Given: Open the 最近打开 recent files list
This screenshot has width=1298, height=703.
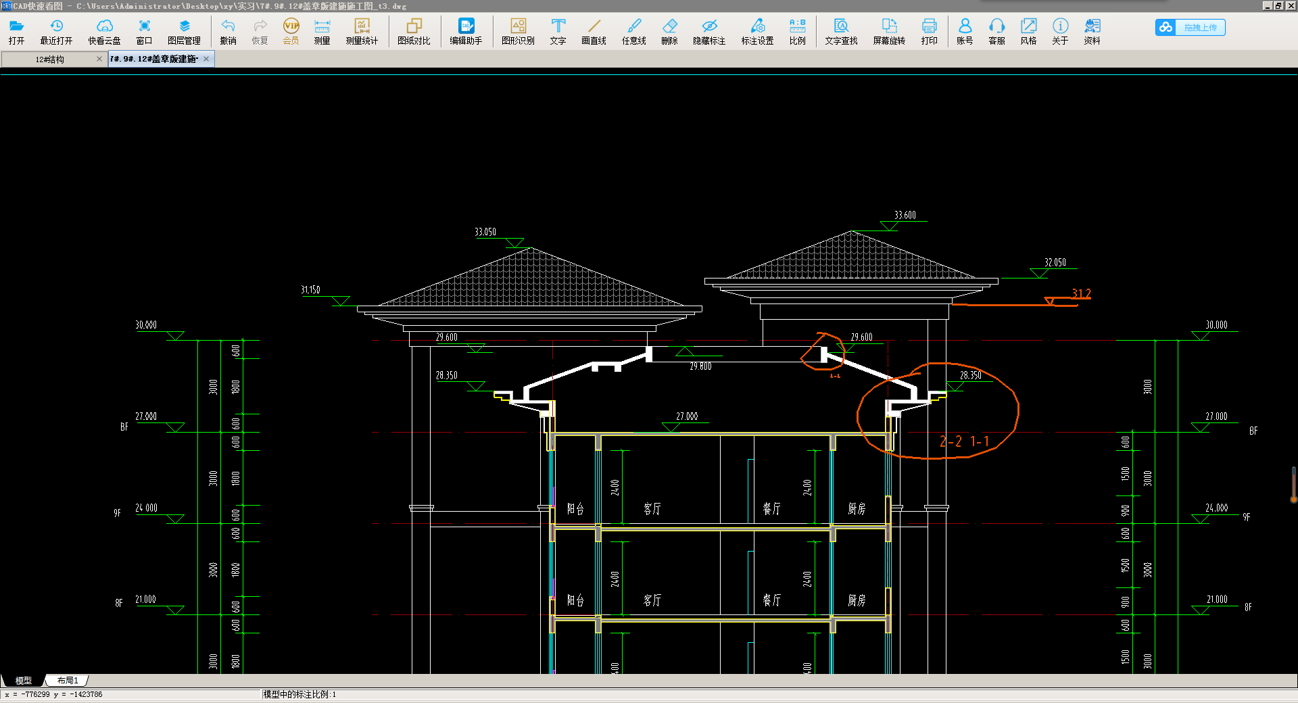Looking at the screenshot, I should [x=56, y=32].
